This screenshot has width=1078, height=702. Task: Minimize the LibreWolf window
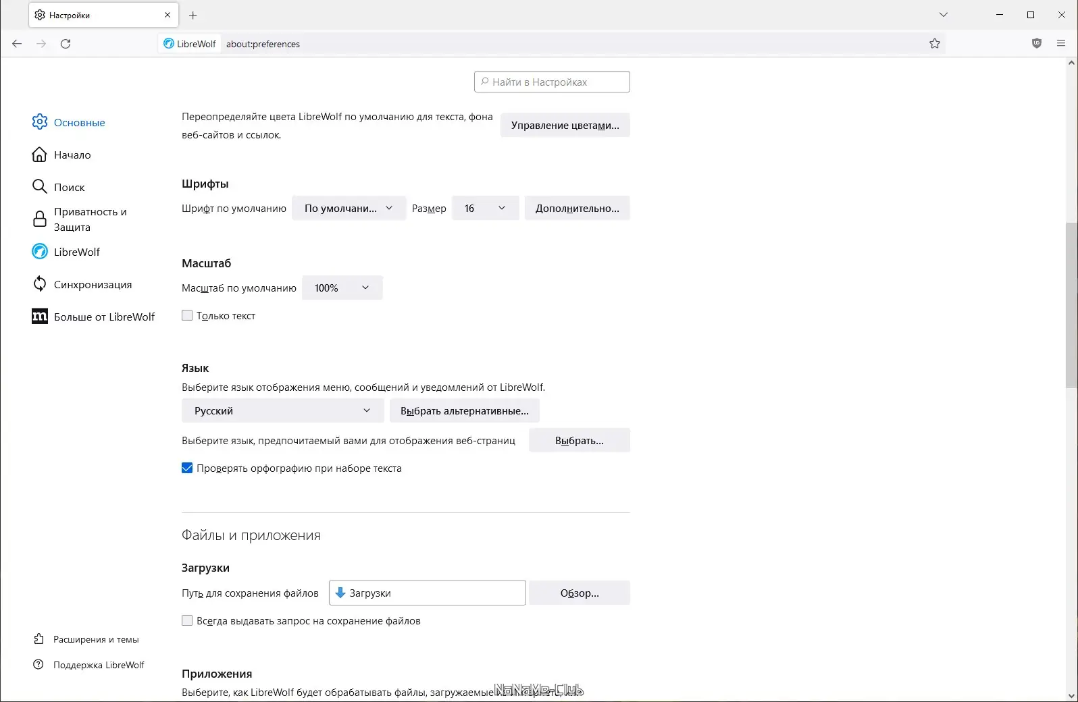click(x=1000, y=15)
